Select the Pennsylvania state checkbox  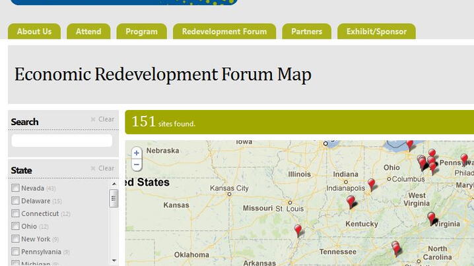[x=15, y=252]
